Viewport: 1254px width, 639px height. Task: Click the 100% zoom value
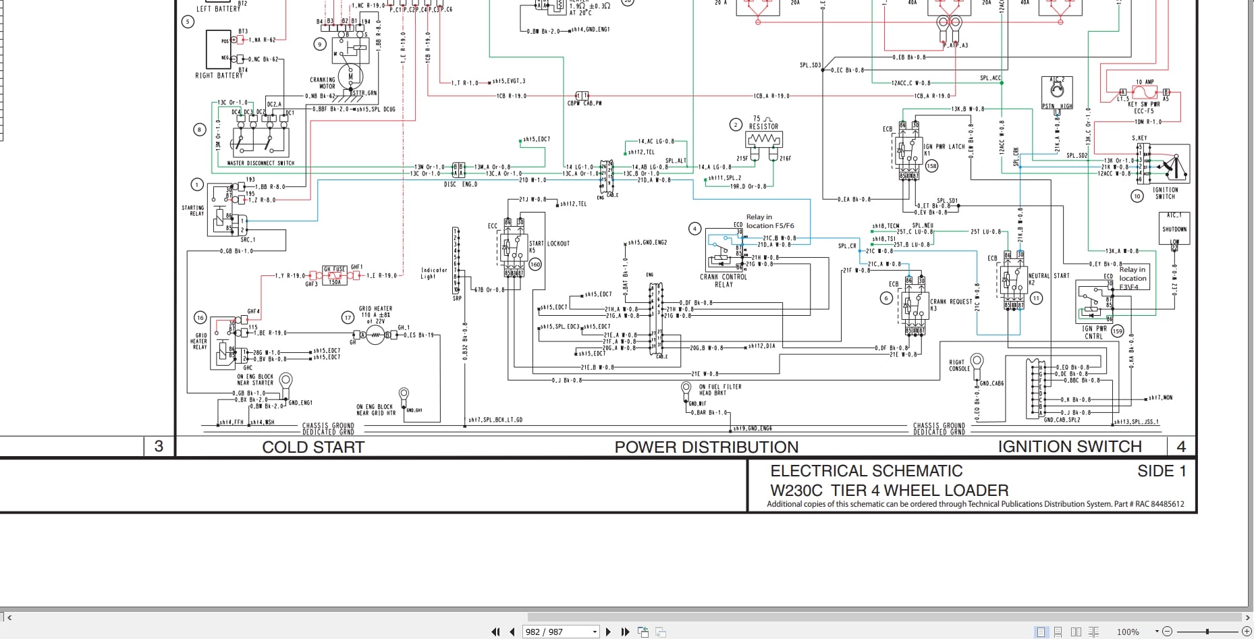(1128, 632)
